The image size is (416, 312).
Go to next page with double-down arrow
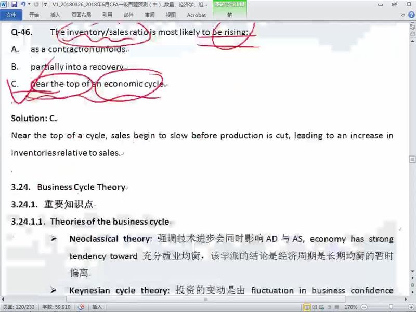[x=412, y=291]
